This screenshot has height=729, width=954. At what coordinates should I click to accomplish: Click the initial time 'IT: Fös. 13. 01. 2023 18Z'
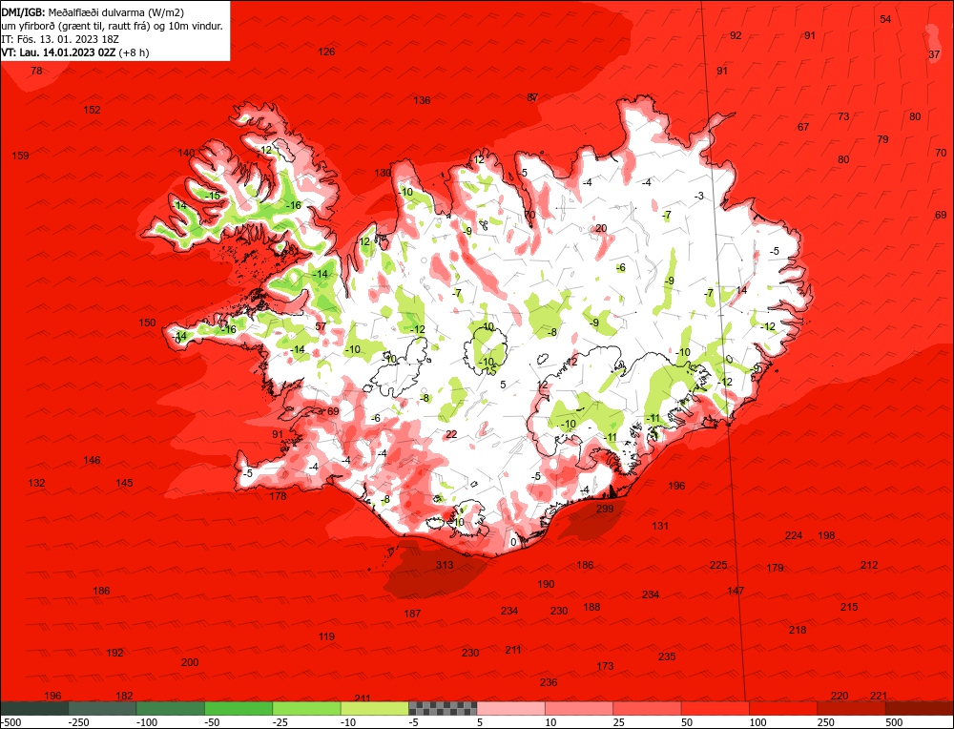(59, 39)
